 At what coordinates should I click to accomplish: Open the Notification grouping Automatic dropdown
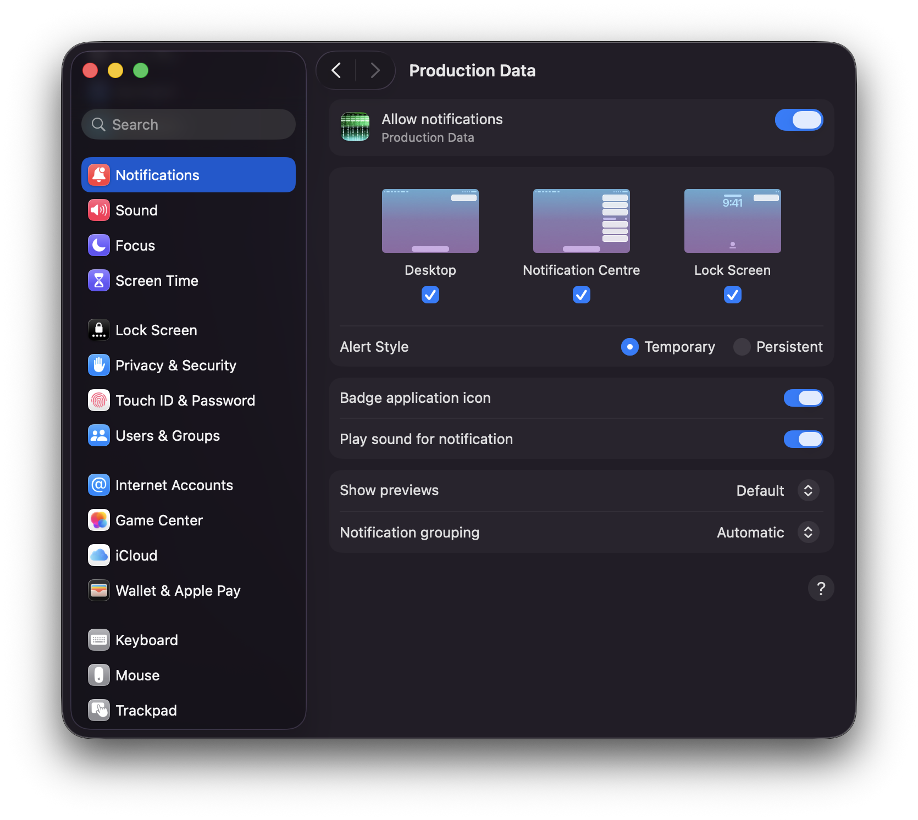coord(808,532)
